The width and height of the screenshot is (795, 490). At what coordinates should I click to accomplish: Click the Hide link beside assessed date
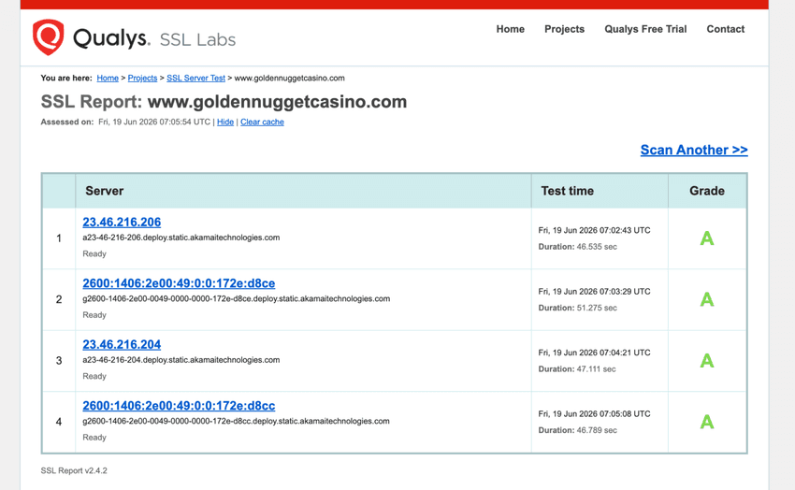(x=225, y=122)
